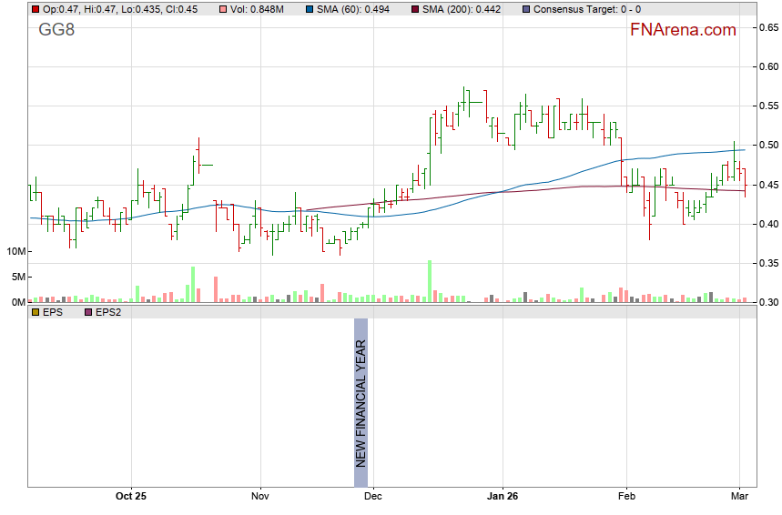Click the Dec label on the time axis
This screenshot has height=515, width=782.
(372, 497)
